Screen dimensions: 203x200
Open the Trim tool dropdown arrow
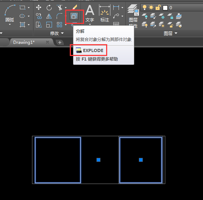66,7
